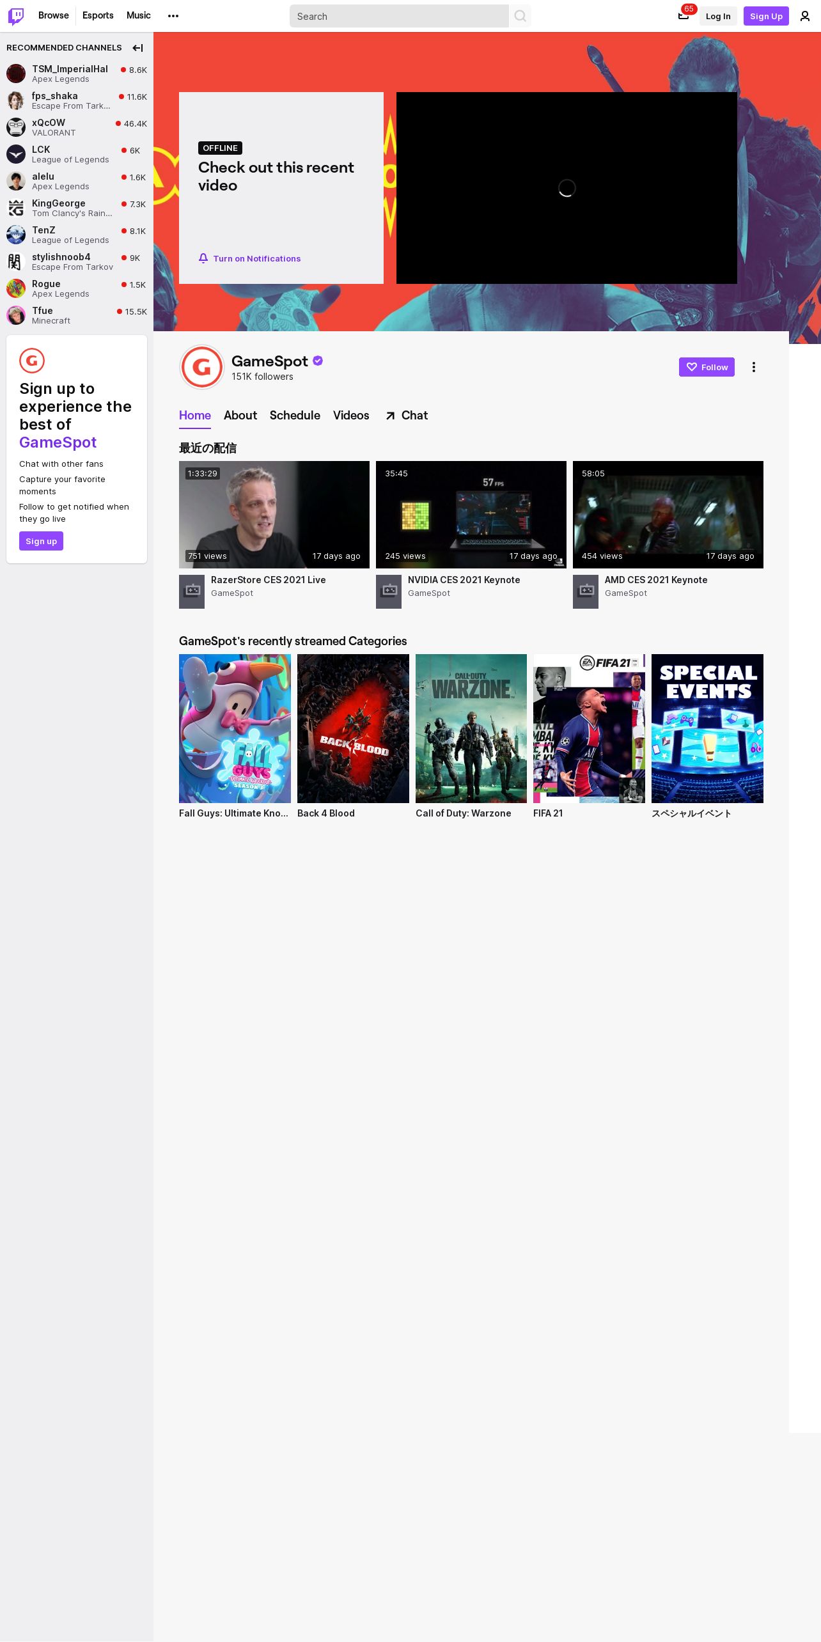Open channel options vertical dots menu
Screen dimensions: 821x1642
point(754,367)
